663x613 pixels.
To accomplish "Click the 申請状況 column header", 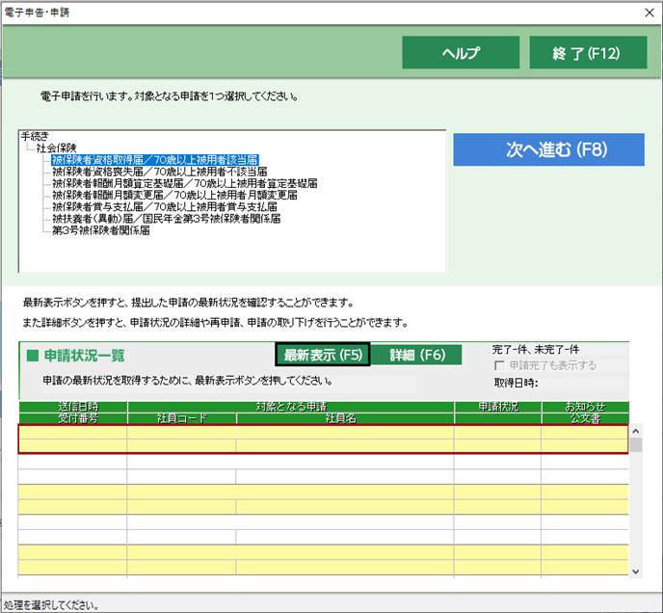I will point(498,407).
